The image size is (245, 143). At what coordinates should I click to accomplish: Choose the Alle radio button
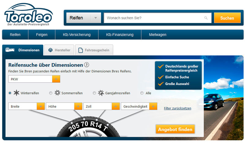pos(142,93)
